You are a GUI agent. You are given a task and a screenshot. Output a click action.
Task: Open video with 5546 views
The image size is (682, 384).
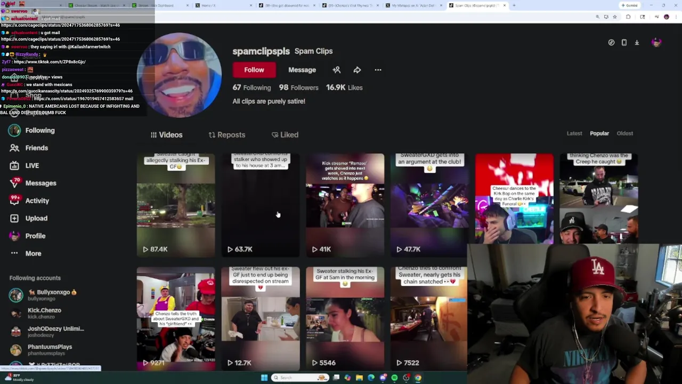[345, 319]
